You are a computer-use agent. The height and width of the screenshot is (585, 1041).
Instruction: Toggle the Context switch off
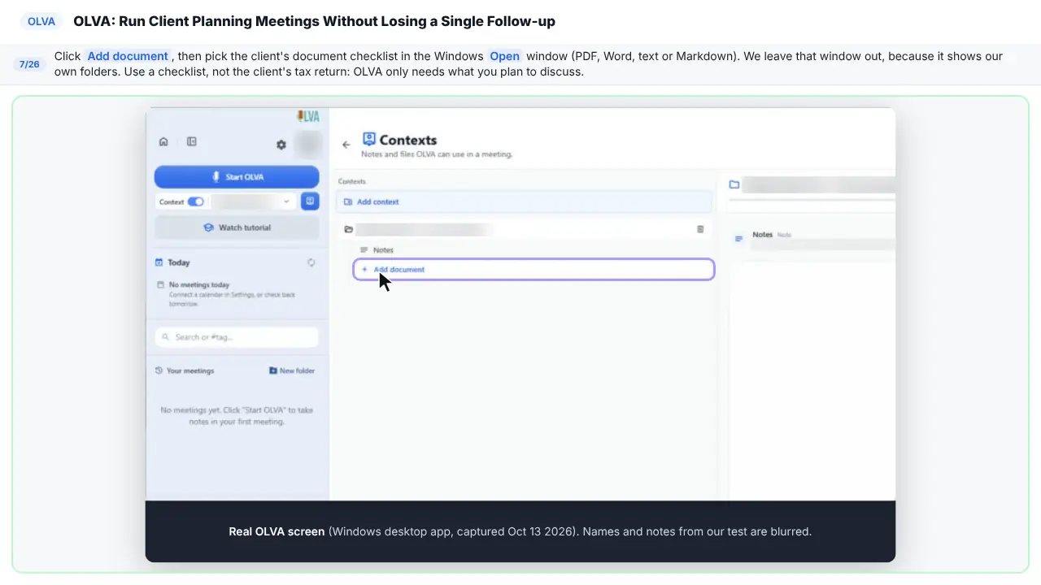pos(196,201)
